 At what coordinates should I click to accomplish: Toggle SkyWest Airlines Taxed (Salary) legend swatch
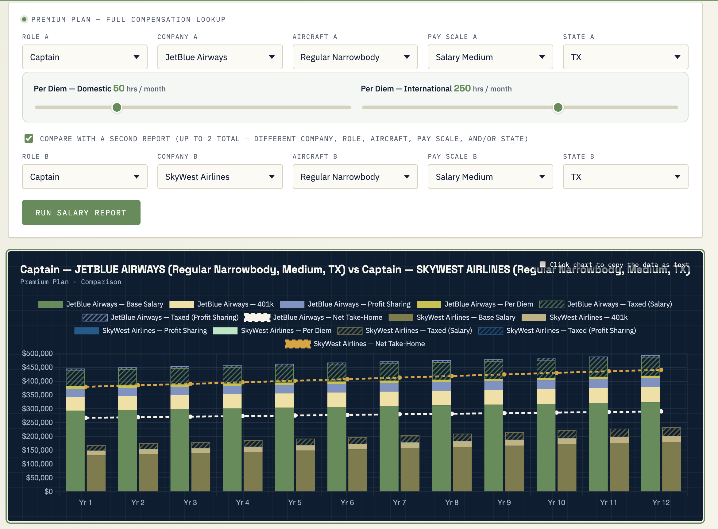click(350, 330)
